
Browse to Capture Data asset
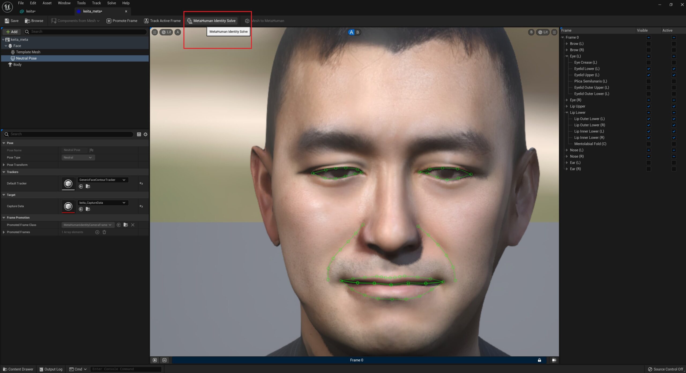coord(88,209)
